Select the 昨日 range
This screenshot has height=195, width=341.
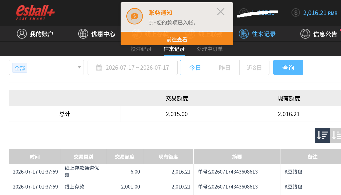[225, 67]
